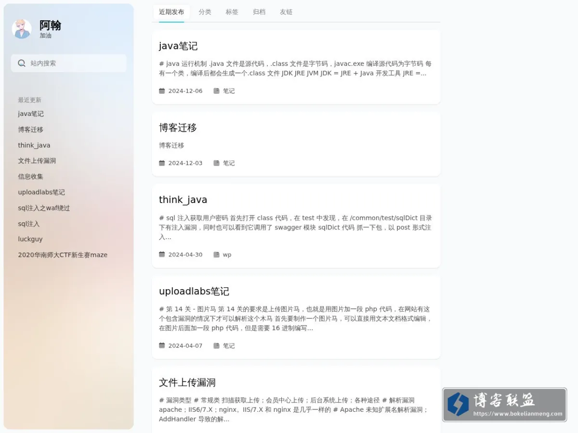Open sidebar link 2020华南师大CTF新生赛maze
Image resolution: width=578 pixels, height=433 pixels.
tap(63, 255)
